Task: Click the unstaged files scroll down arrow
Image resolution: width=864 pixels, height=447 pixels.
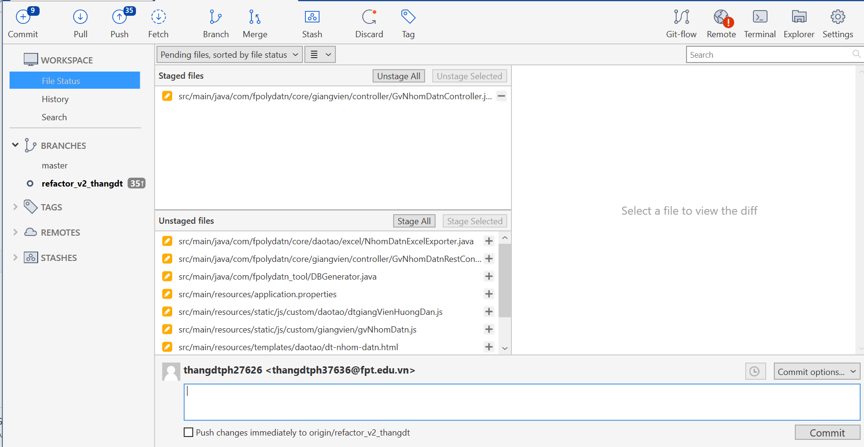Action: [x=505, y=348]
